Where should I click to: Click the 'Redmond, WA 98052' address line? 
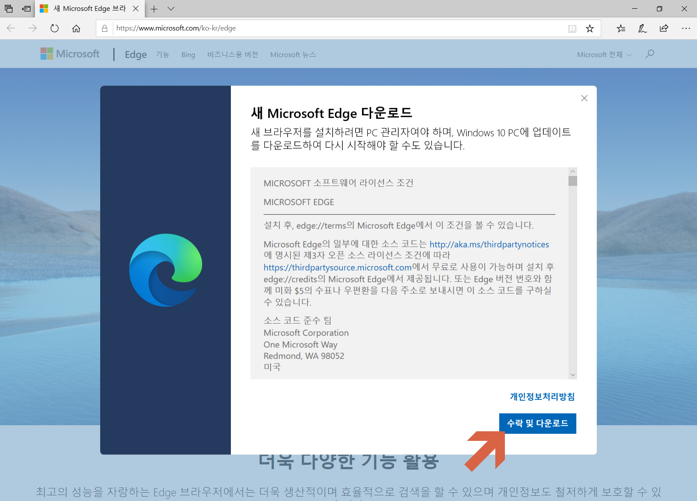click(x=304, y=356)
